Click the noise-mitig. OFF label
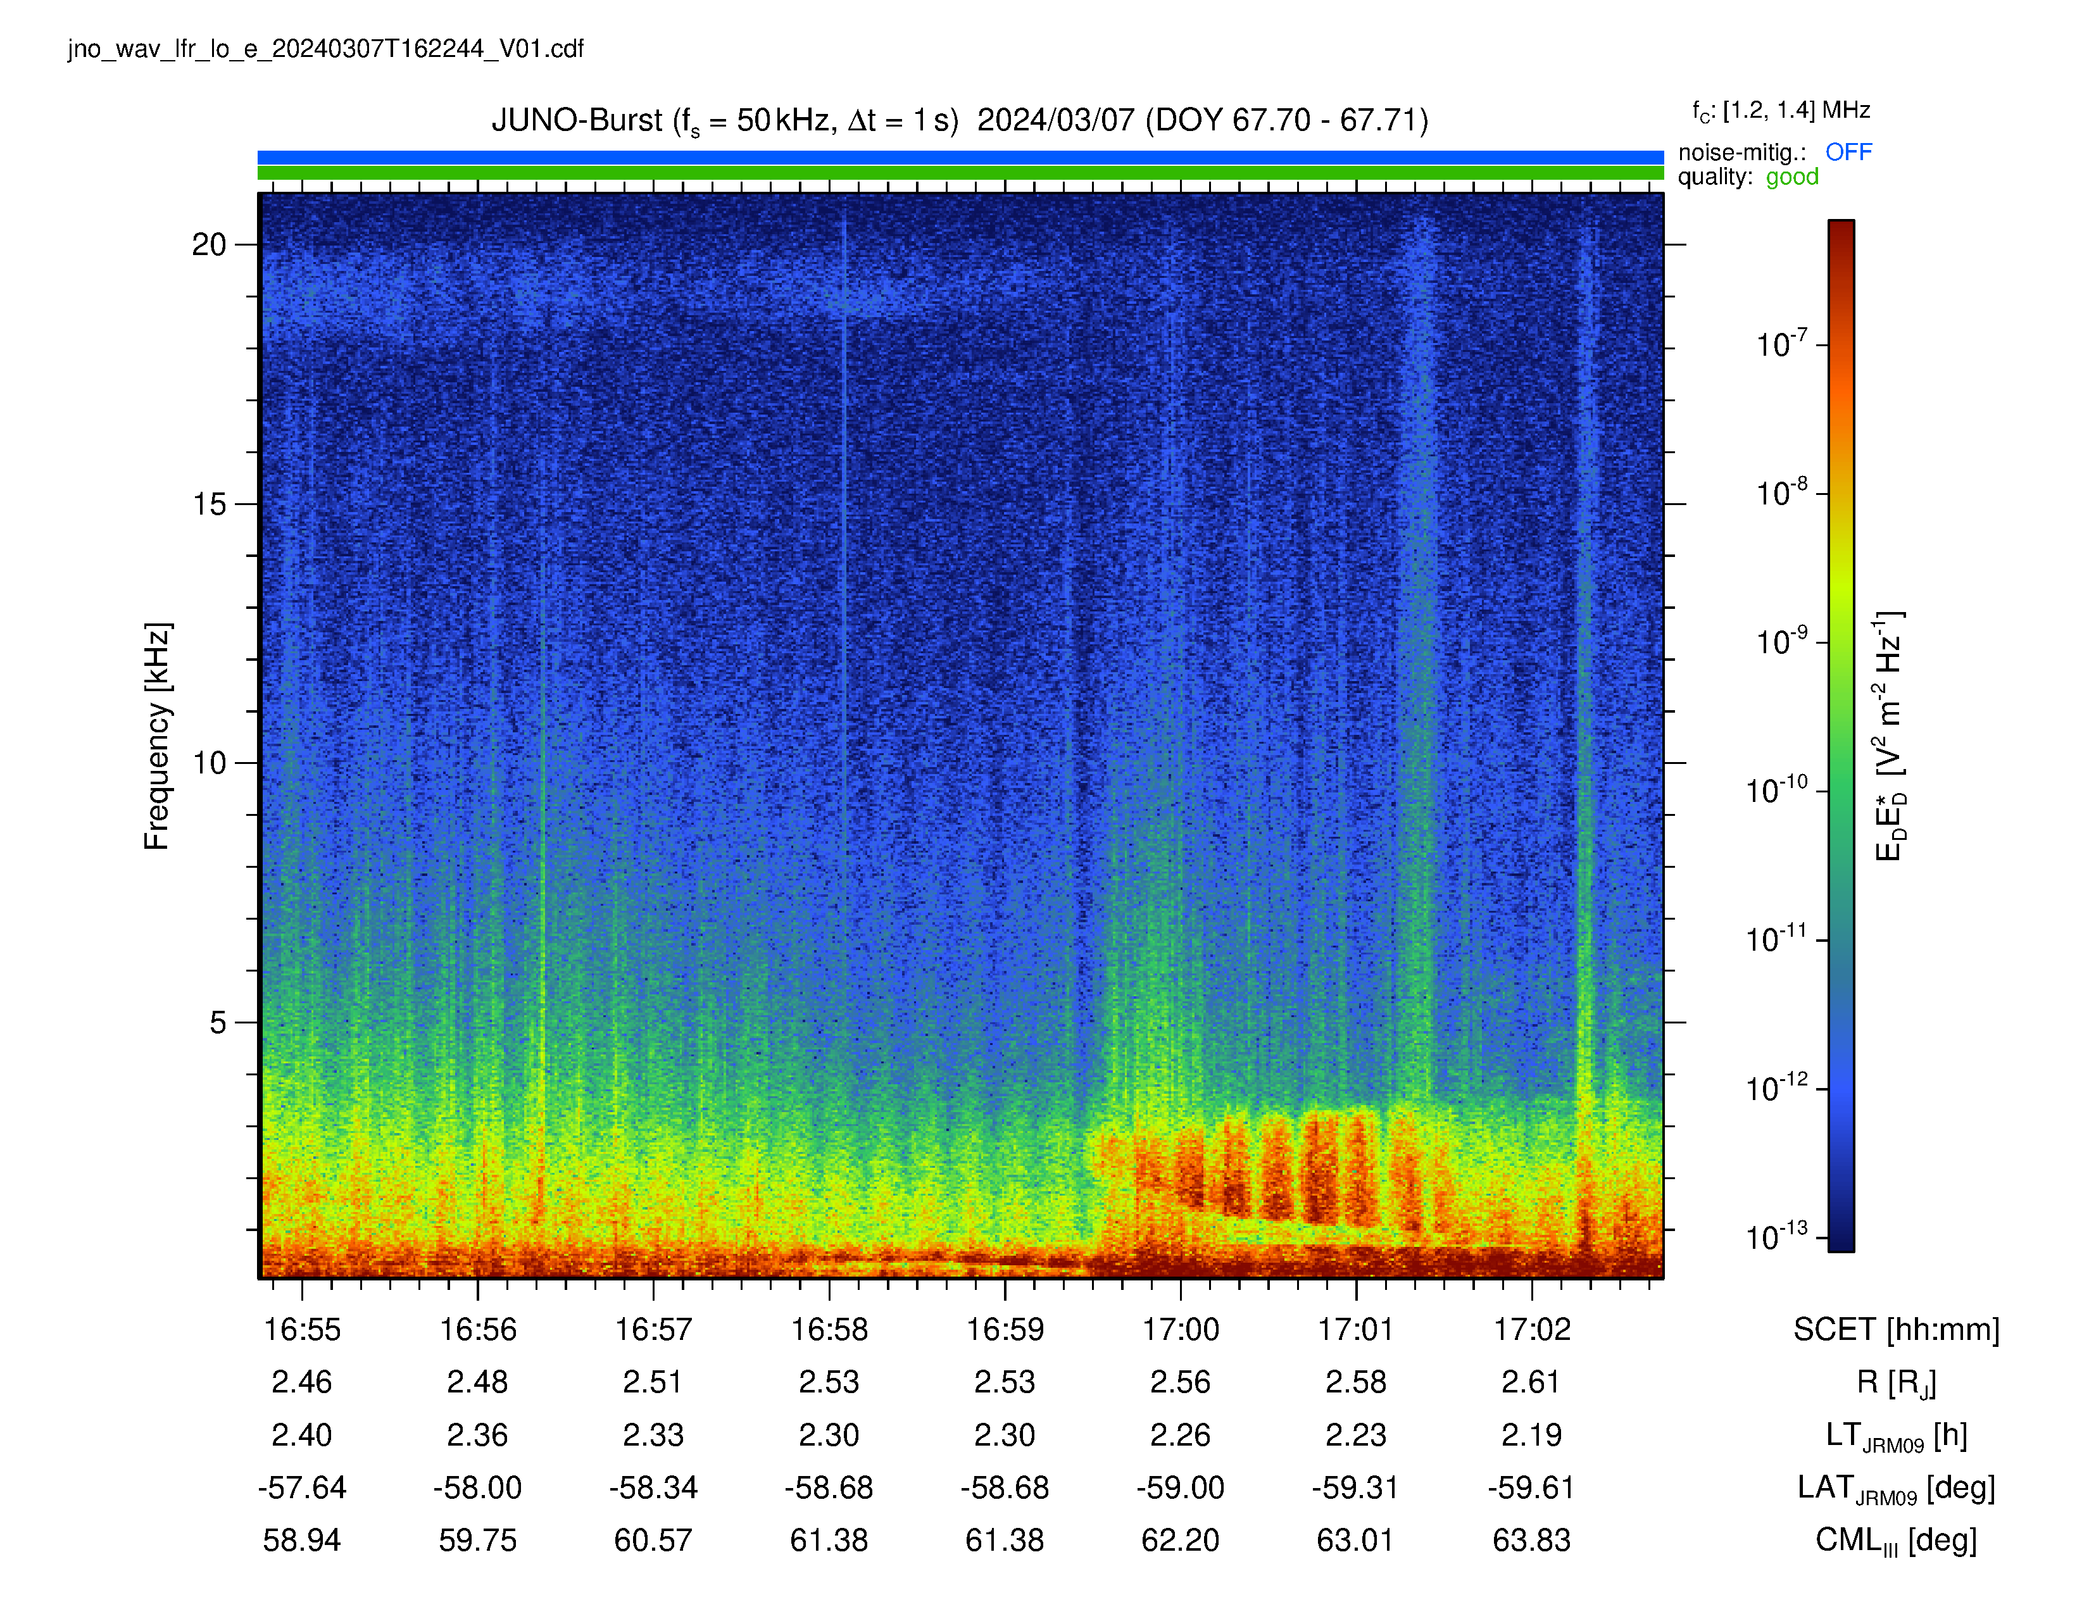Viewport: 2089px width, 1614px height. 1774,152
